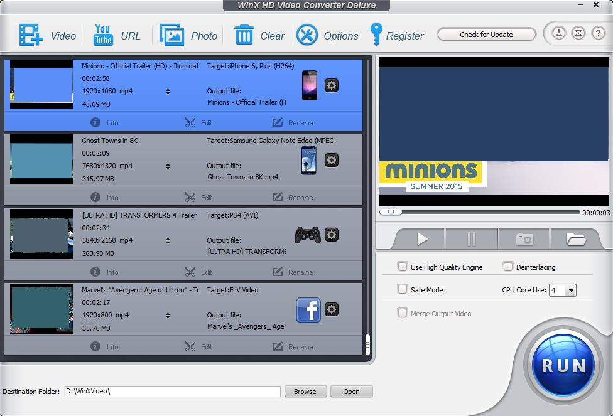Click the Video toolbar label
Image resolution: width=613 pixels, height=416 pixels.
63,36
